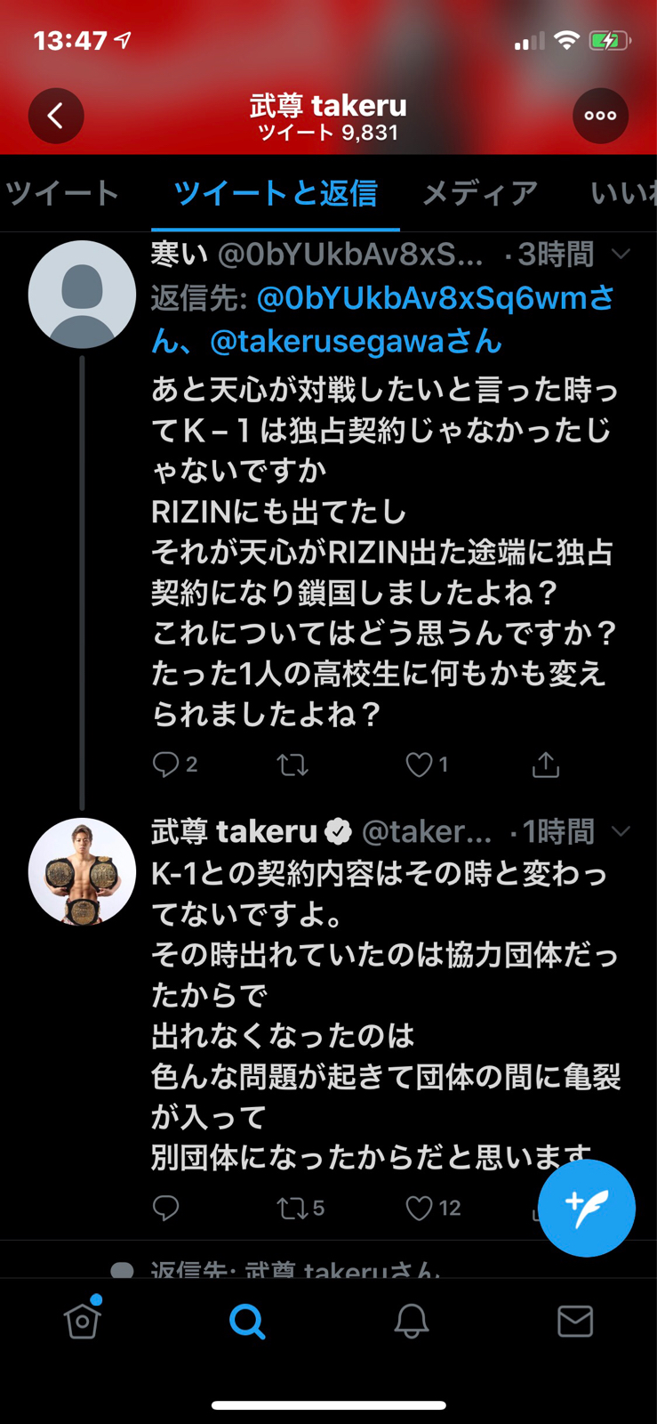
Task: Tap the back arrow button
Action: [x=56, y=116]
